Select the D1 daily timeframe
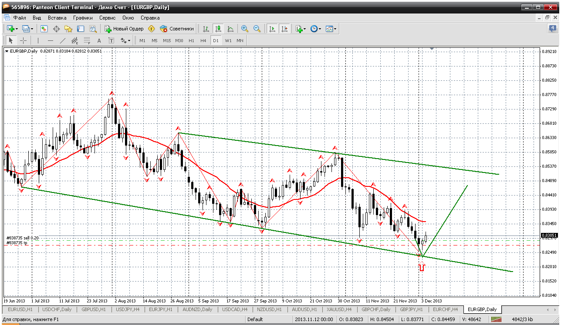Viewport: 561px width, 325px height. [x=216, y=40]
